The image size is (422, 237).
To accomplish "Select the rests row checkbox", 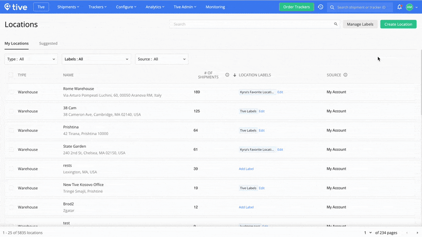I will (11, 169).
